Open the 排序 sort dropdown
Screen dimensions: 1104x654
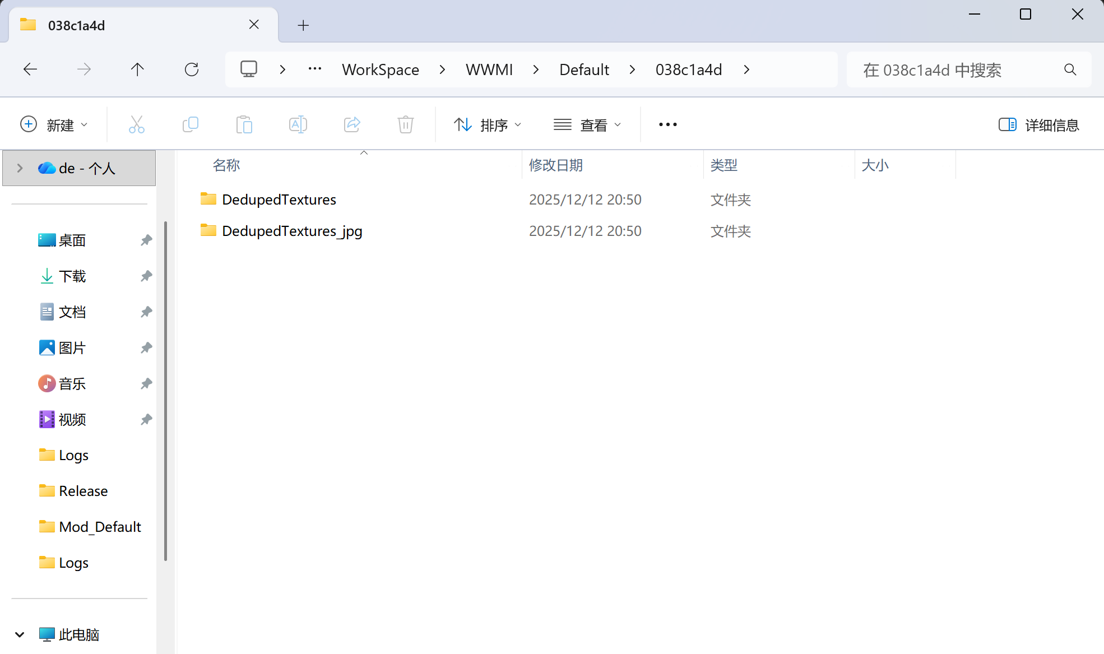(487, 124)
